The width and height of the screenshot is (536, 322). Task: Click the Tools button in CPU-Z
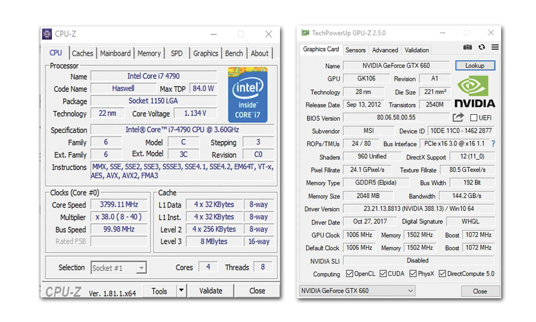[159, 291]
